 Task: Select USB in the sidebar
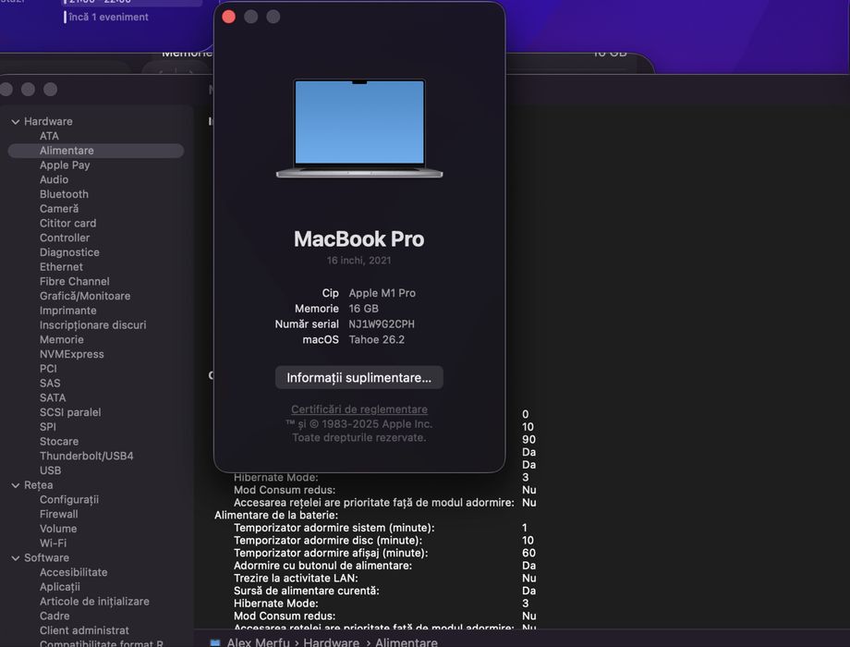coord(50,470)
